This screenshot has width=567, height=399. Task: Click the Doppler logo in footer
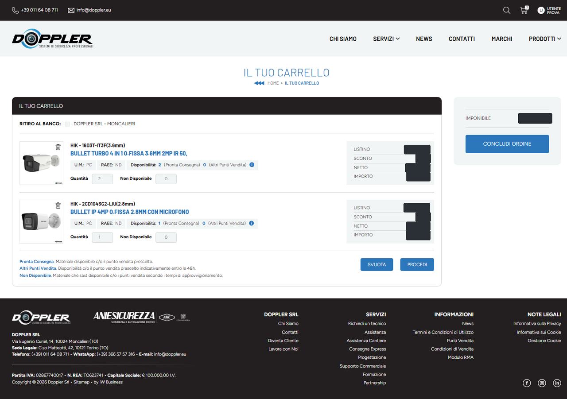pyautogui.click(x=41, y=318)
